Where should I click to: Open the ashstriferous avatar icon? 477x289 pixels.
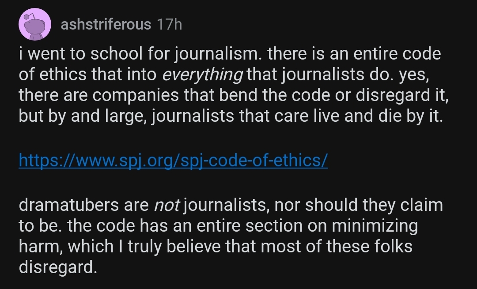[x=35, y=24]
